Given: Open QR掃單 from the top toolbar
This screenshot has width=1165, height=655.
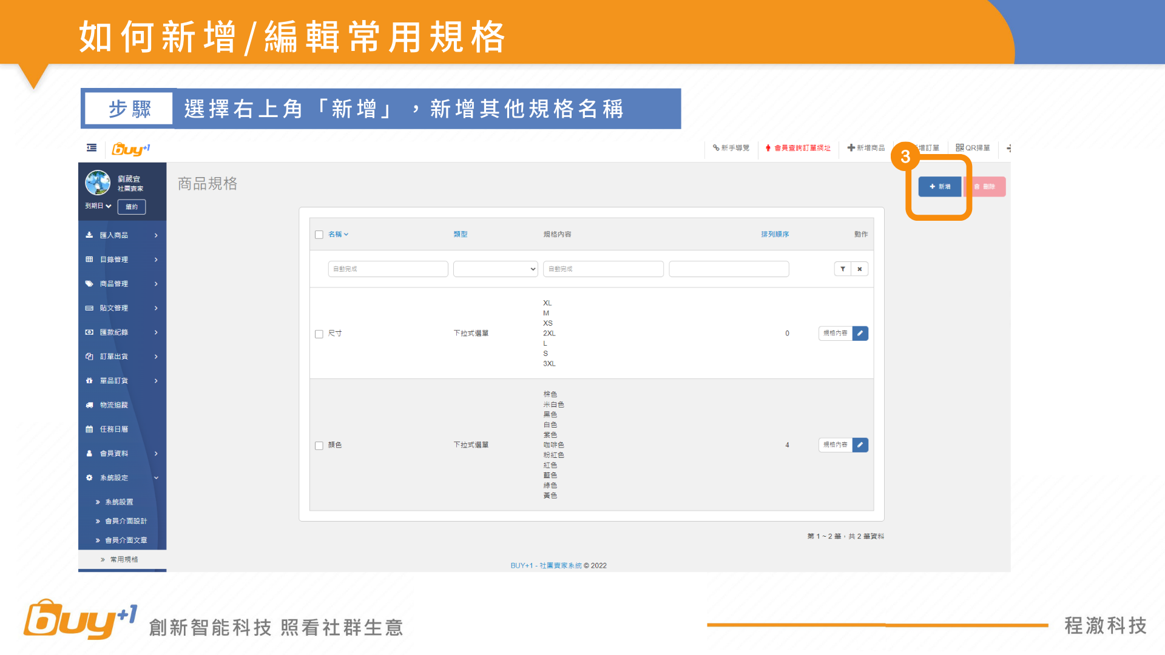Looking at the screenshot, I should pos(973,148).
